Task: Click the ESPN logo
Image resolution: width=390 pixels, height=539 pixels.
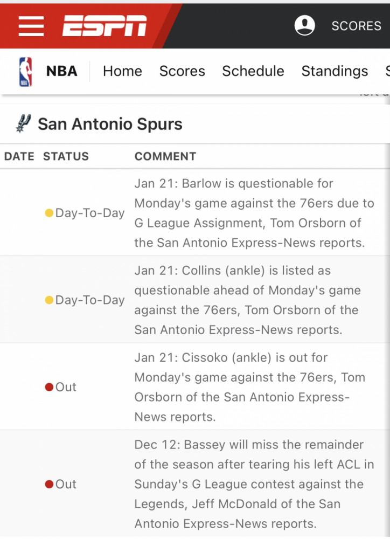Action: tap(105, 26)
